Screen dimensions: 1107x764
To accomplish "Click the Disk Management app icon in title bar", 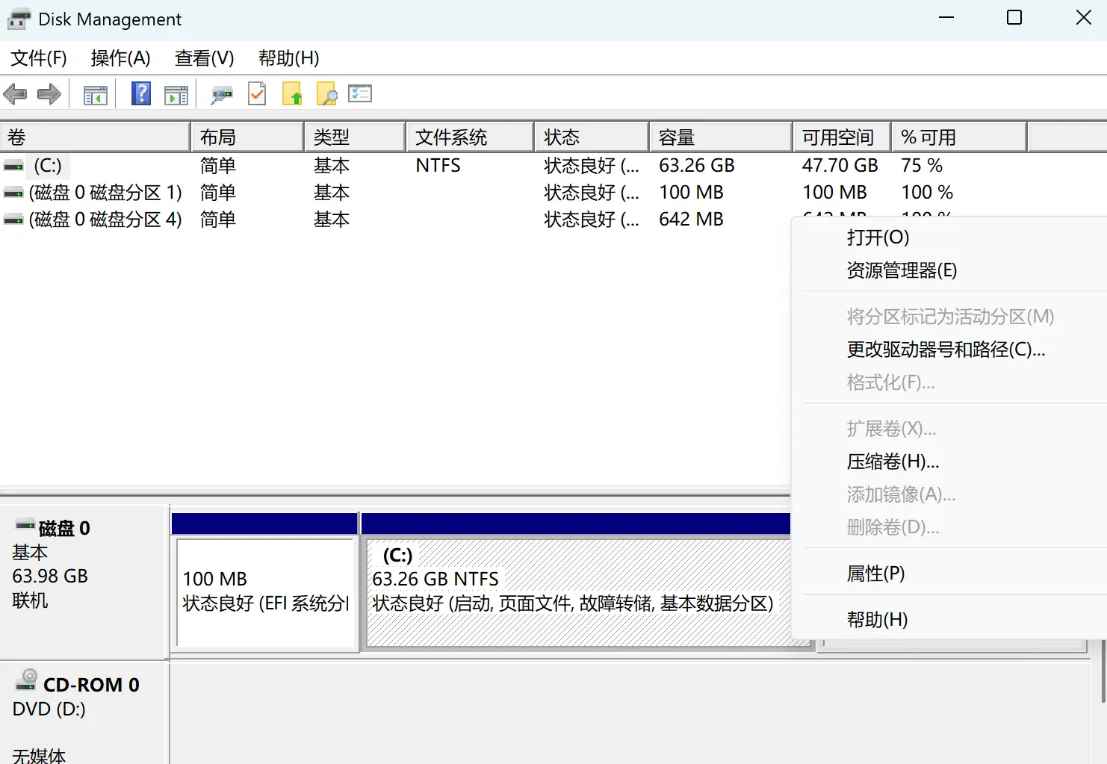I will (19, 19).
